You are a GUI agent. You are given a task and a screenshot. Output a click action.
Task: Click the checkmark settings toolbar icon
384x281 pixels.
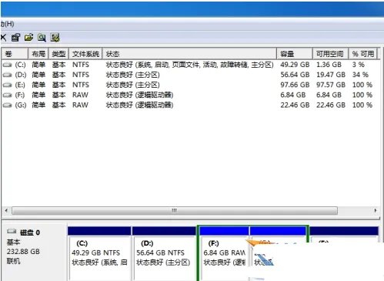[x=55, y=38]
